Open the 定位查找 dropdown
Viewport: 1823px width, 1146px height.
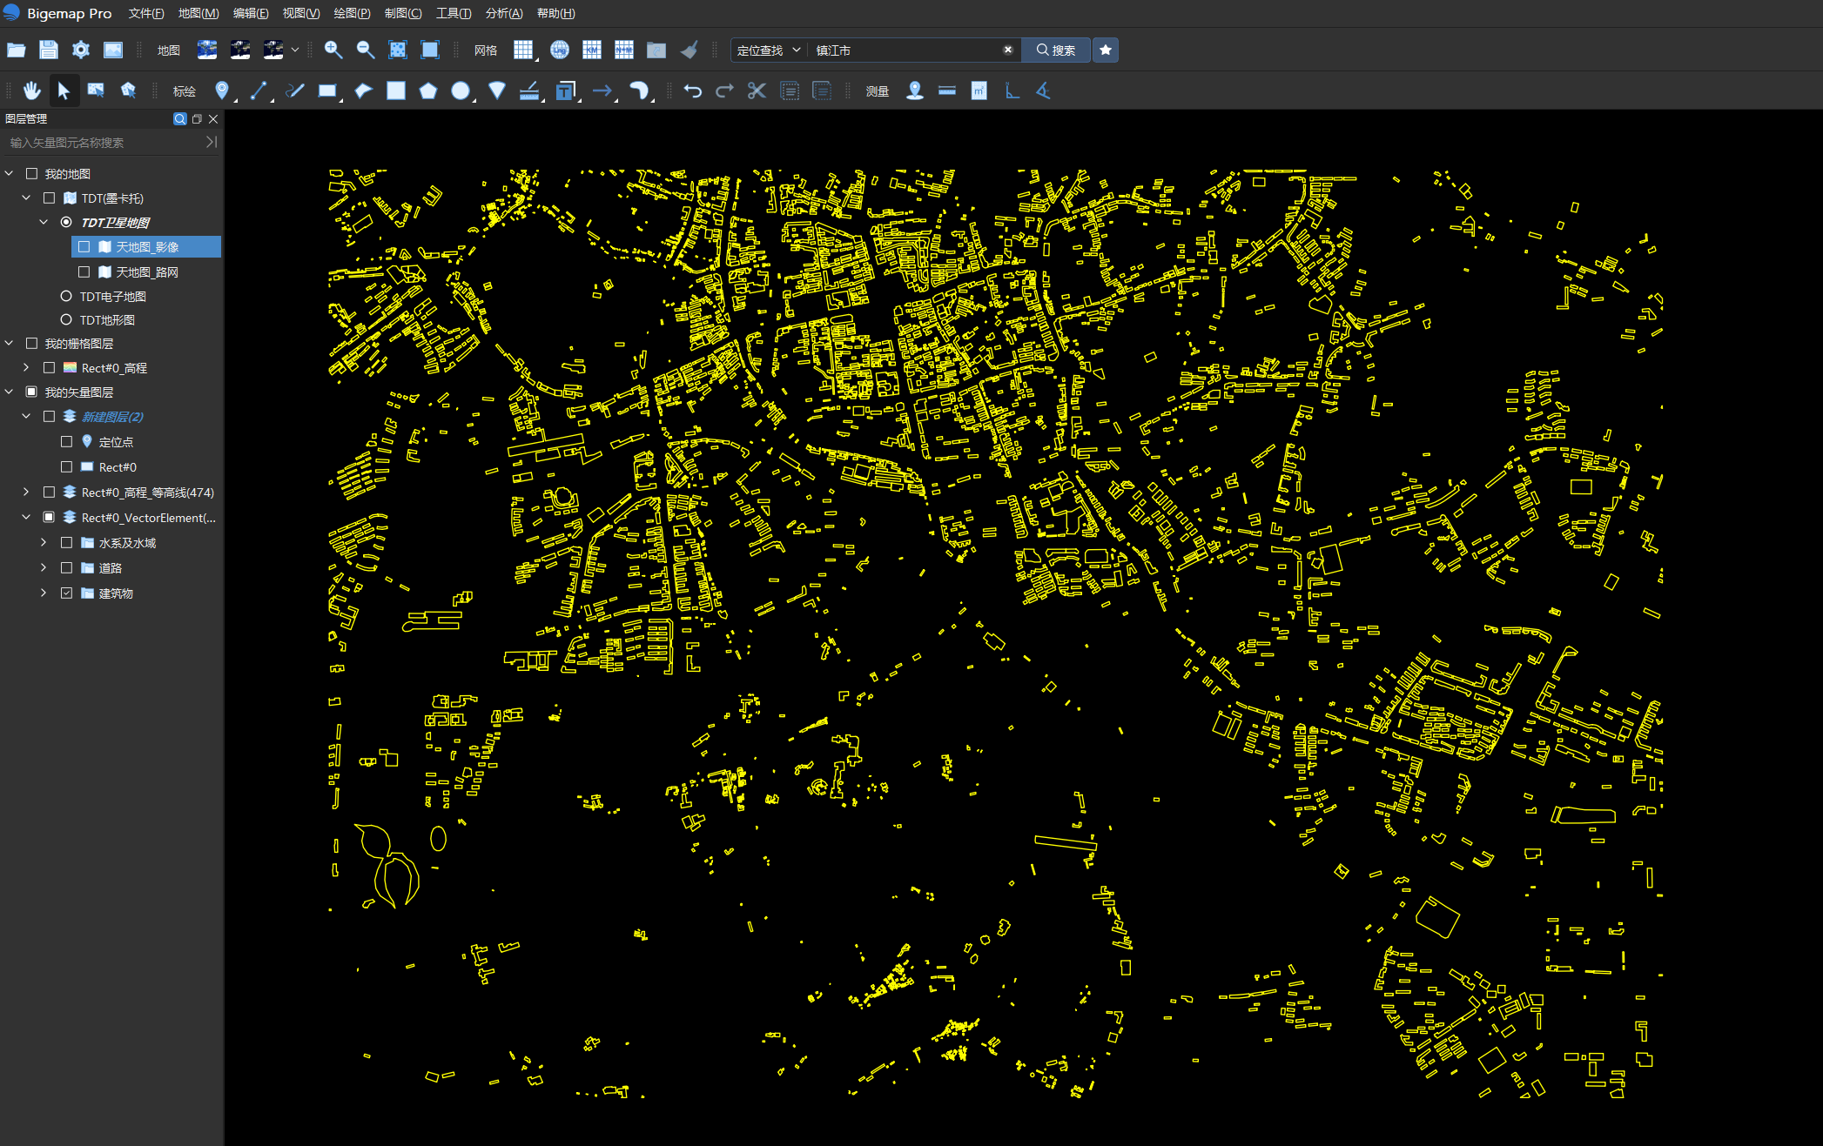[x=768, y=50]
